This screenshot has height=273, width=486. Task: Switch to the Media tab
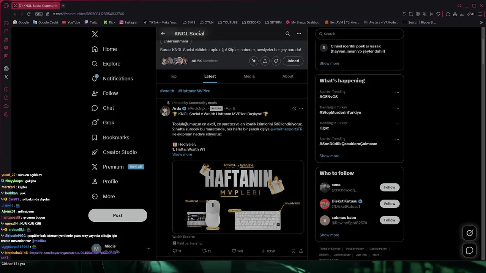249,76
